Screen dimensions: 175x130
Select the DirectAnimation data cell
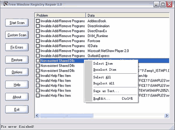[x=99, y=26]
